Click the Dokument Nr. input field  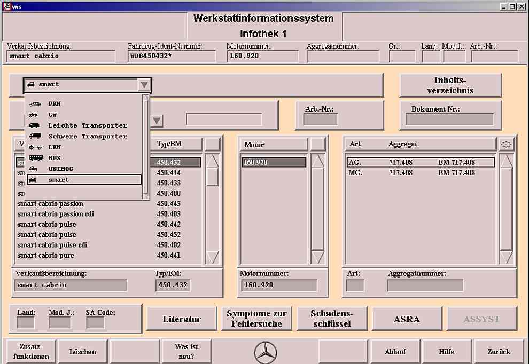click(x=449, y=120)
